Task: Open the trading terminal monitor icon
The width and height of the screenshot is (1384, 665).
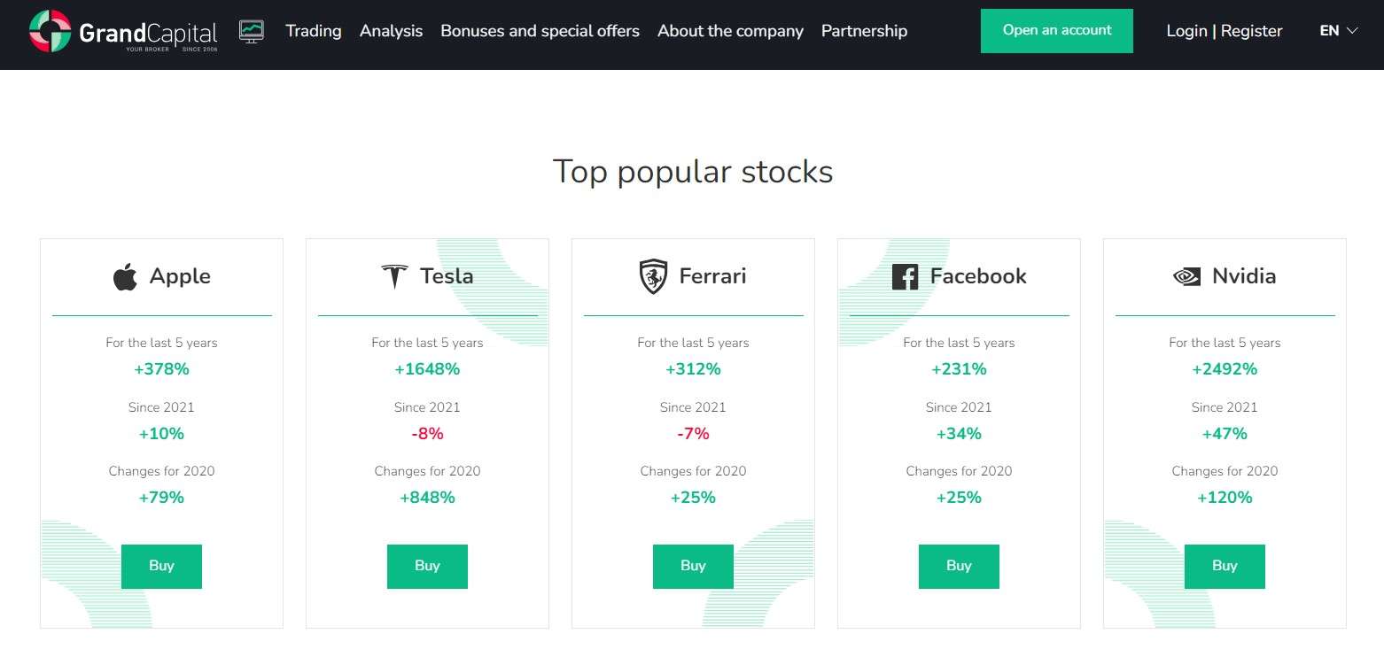Action: tap(252, 32)
